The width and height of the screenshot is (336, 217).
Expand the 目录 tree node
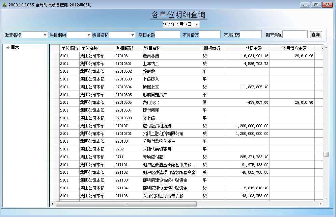7,47
